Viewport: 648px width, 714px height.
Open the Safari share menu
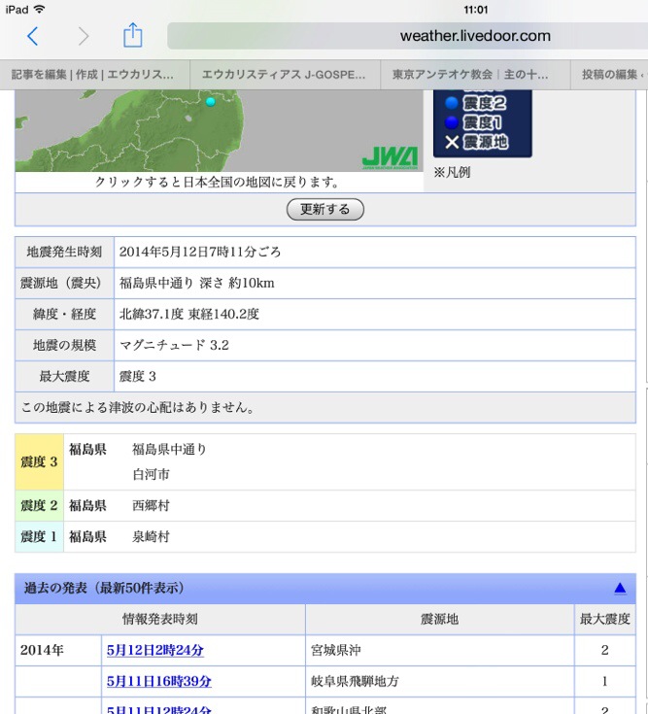132,36
